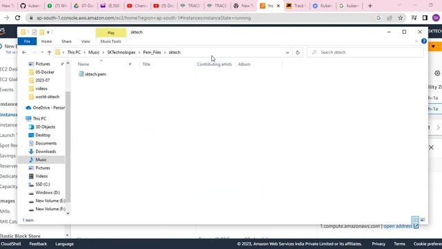Open New Volume (F:) drive
The image size is (442, 249).
click(x=50, y=209)
